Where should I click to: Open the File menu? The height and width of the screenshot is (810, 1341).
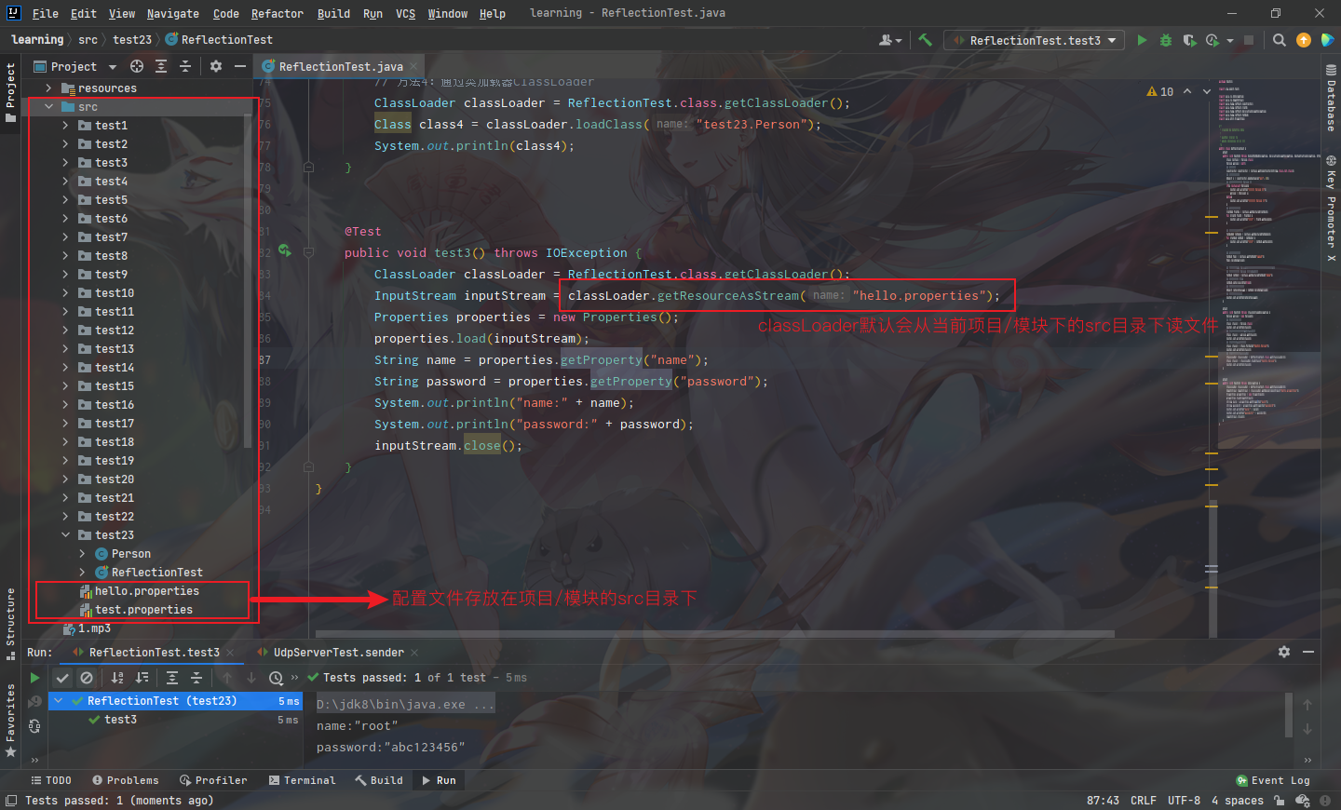click(x=45, y=14)
